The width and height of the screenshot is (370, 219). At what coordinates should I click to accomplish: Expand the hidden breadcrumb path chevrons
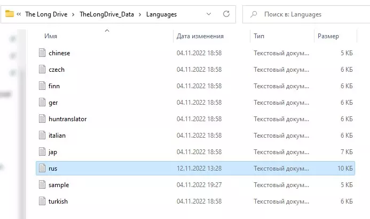pos(19,14)
